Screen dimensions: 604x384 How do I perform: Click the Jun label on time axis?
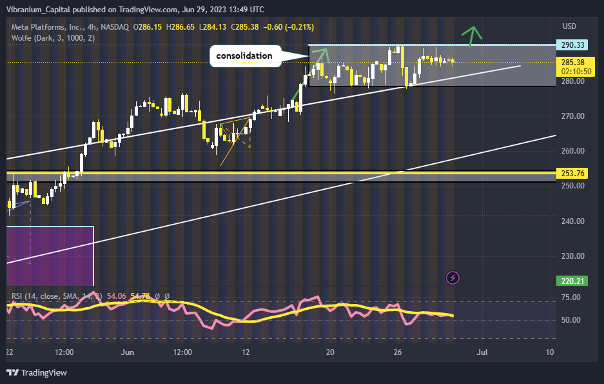click(127, 352)
